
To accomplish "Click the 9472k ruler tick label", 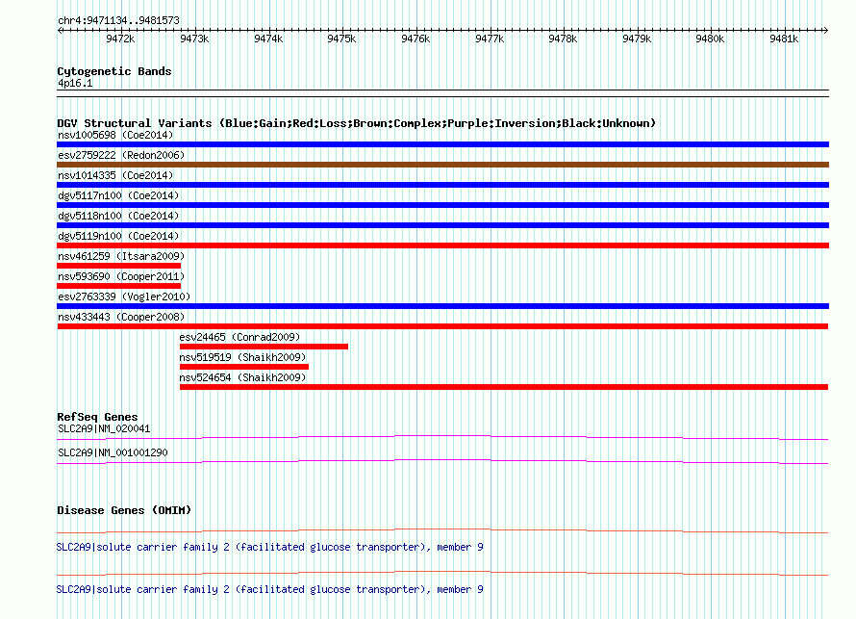I will coord(120,39).
